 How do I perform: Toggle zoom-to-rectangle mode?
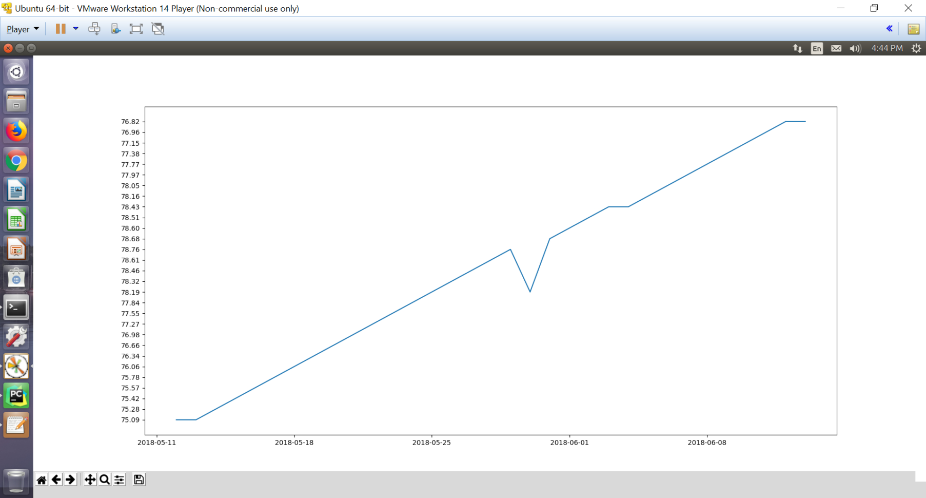pos(104,479)
